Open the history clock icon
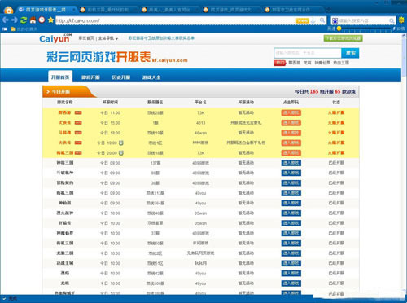This screenshot has height=303, width=407. click(x=42, y=20)
